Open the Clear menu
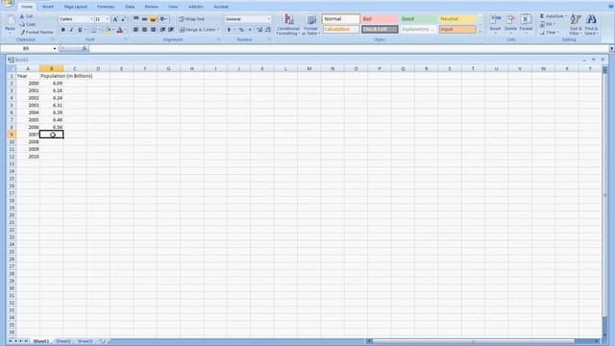This screenshot has width=615, height=346. [x=550, y=32]
